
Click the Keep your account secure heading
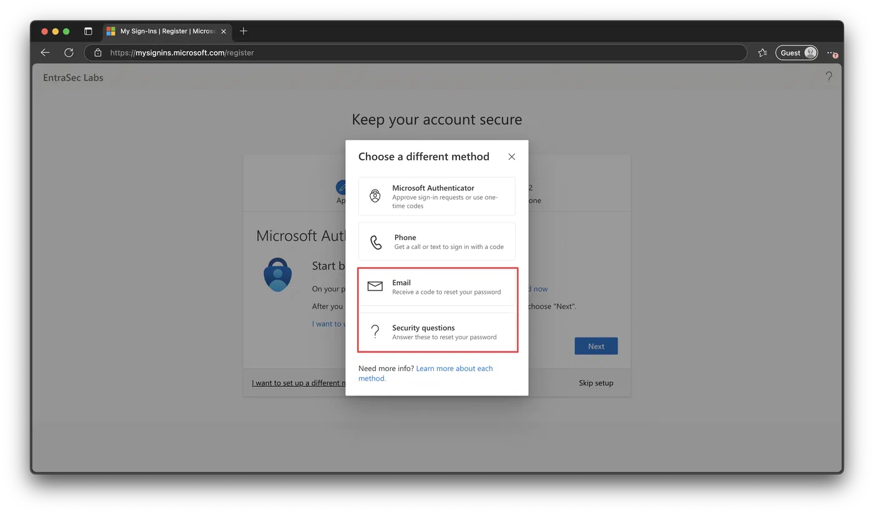click(x=437, y=119)
